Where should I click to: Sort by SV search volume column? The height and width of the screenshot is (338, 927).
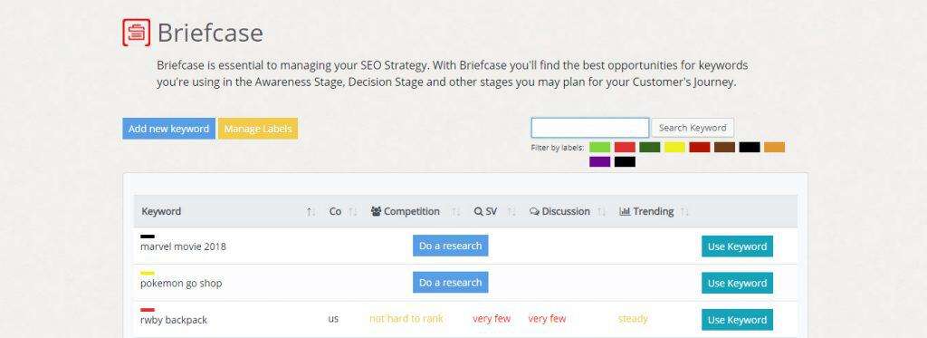(485, 211)
